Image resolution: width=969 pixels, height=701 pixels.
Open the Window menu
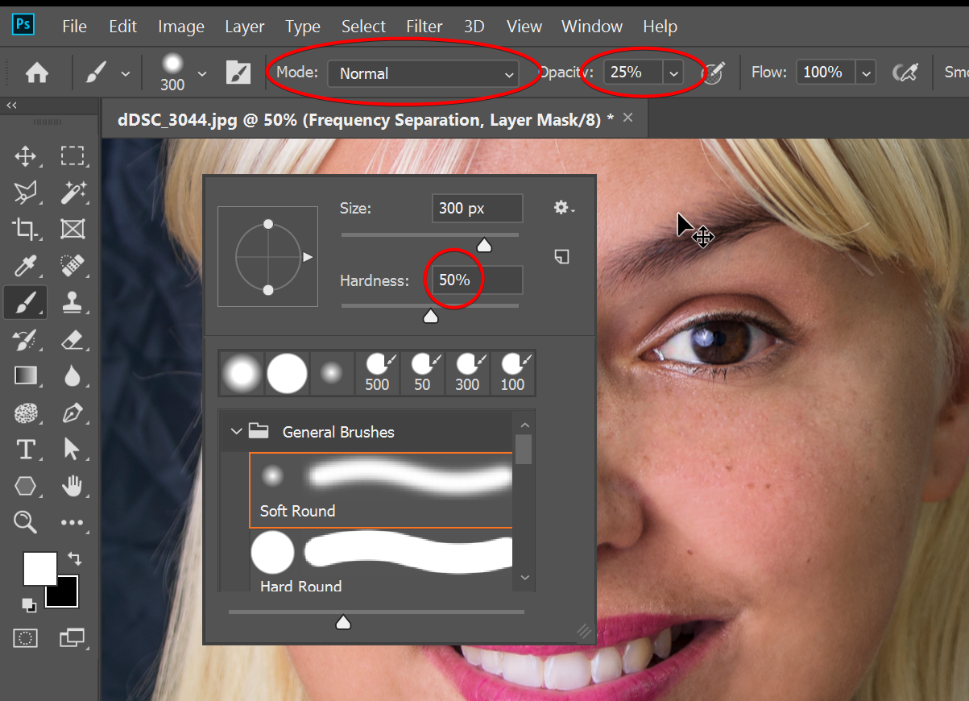pos(592,27)
